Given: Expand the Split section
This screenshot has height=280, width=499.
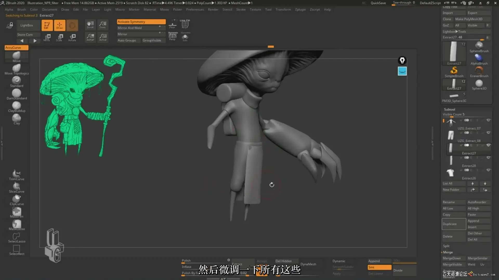Looking at the screenshot, I should (x=446, y=246).
